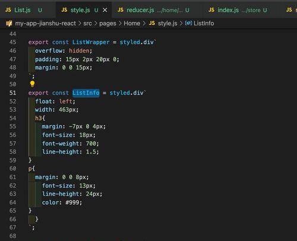Click 'line-height: 1.5;' on line 58
This screenshot has width=297, height=241.
click(x=70, y=152)
